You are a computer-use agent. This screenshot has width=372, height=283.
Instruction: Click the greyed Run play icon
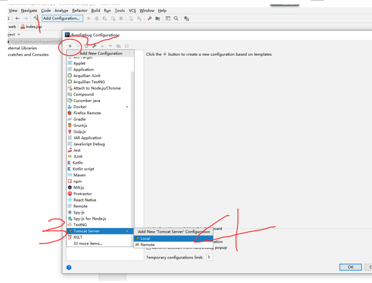[89, 18]
